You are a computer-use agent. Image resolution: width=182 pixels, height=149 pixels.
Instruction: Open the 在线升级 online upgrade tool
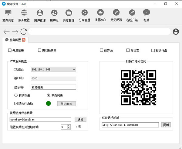pyautogui.click(x=132, y=16)
